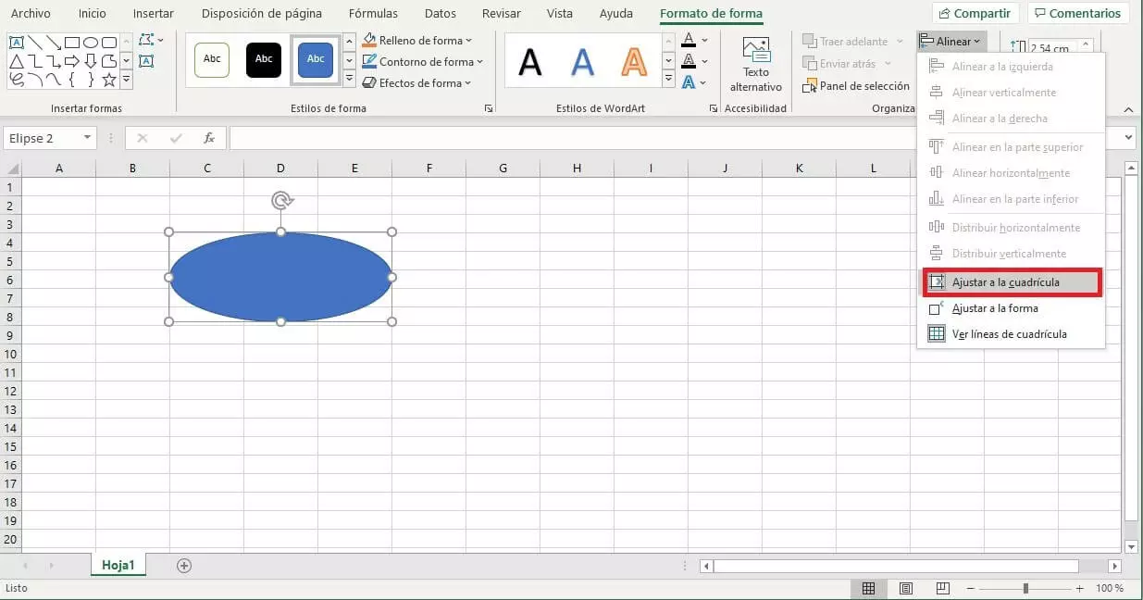Pick the rounded rectangle shape
The image size is (1143, 600).
point(109,43)
